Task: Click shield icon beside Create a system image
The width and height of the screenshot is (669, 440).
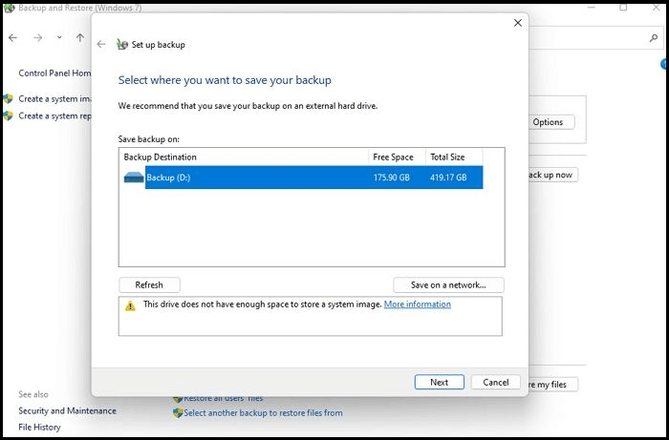Action: [x=8, y=99]
